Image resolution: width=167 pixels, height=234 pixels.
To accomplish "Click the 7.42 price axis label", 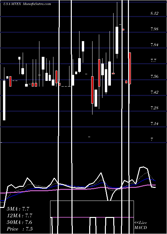I will (154, 92).
